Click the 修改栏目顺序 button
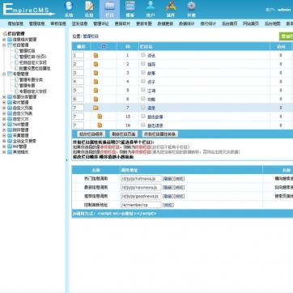The width and height of the screenshot is (293, 293). point(91,134)
